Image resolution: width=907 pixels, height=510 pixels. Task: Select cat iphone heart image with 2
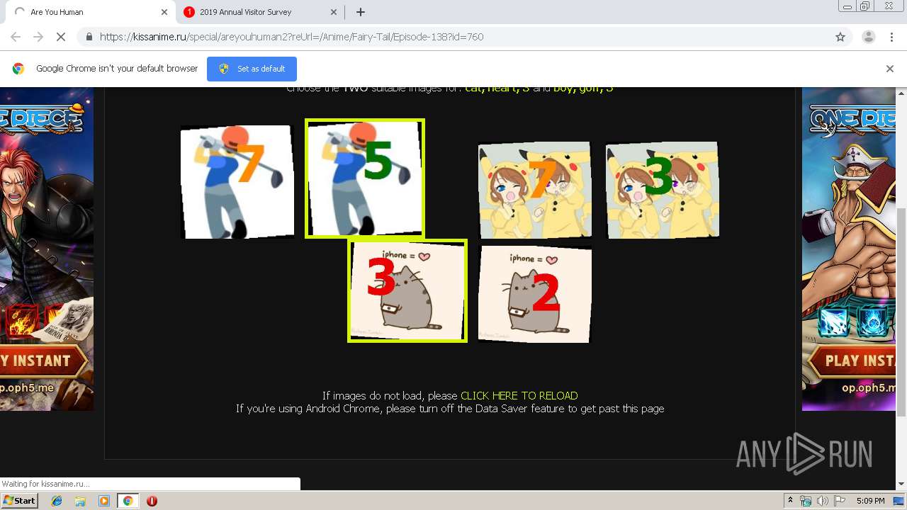pos(535,294)
